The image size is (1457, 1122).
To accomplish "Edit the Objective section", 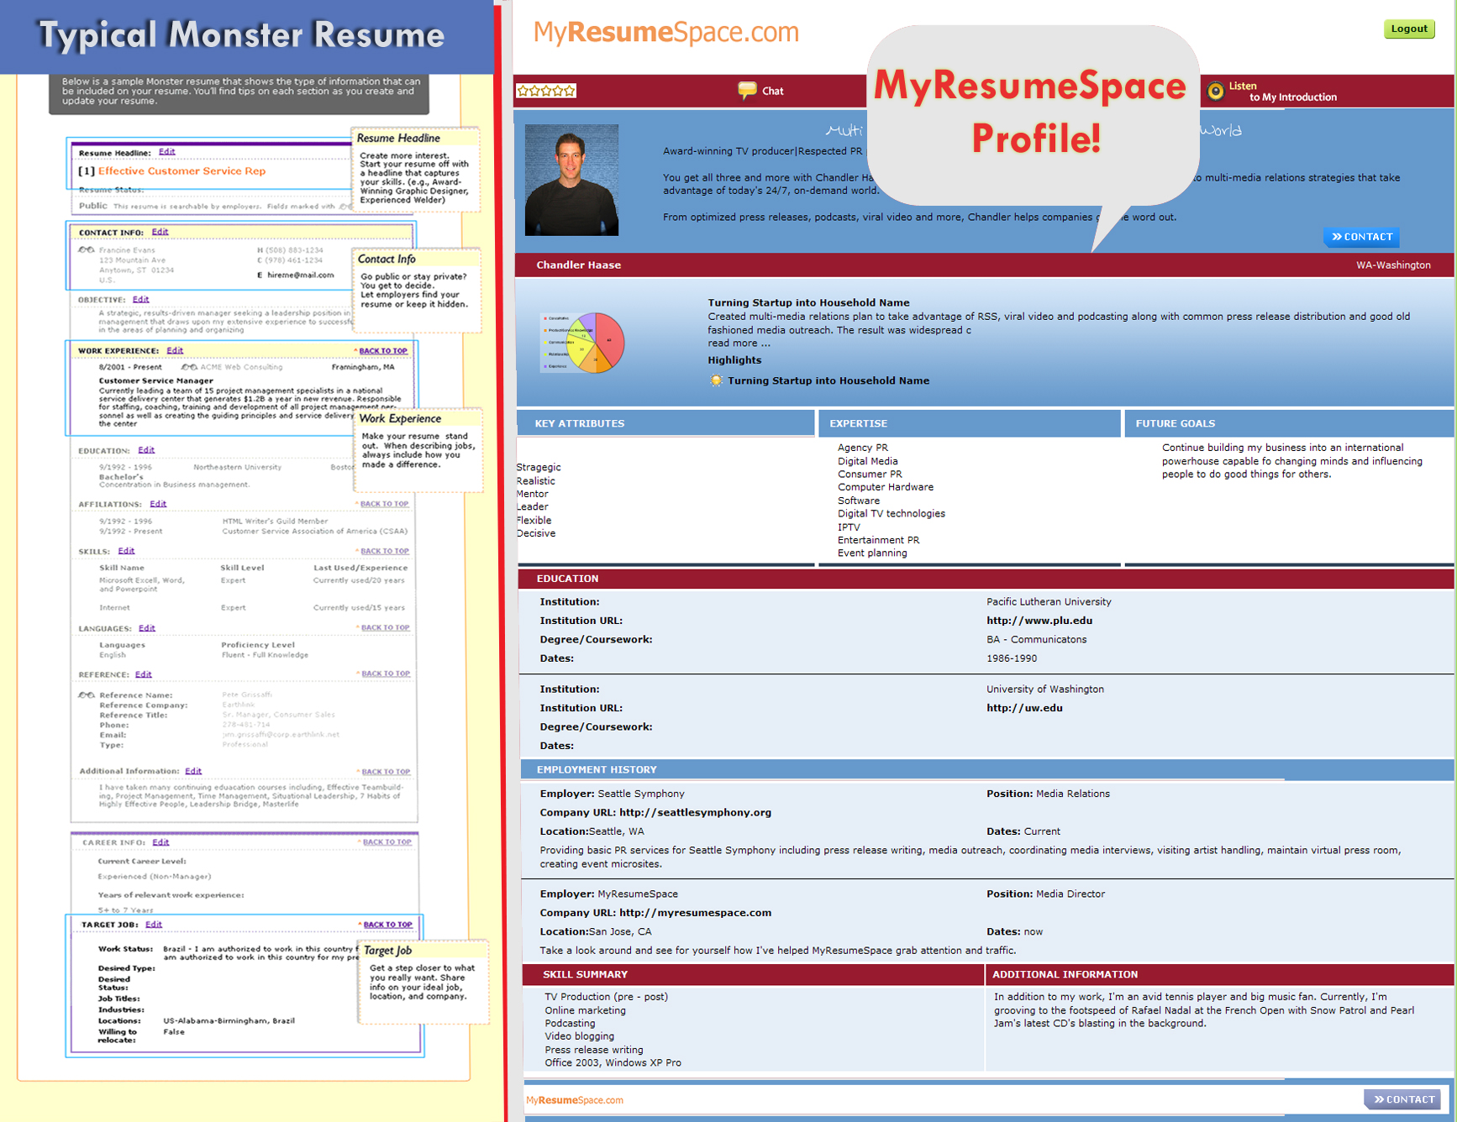I will [140, 299].
